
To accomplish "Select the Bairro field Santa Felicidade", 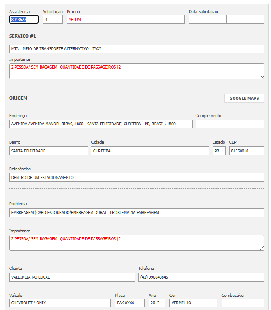I will (x=48, y=151).
